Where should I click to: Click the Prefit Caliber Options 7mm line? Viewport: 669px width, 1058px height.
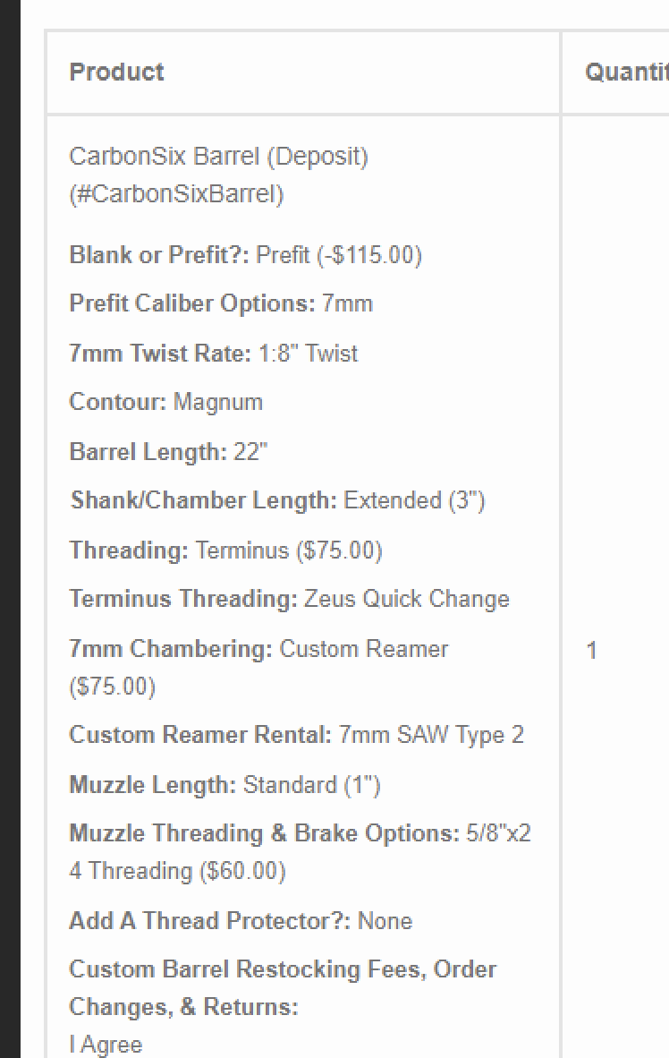click(x=220, y=303)
